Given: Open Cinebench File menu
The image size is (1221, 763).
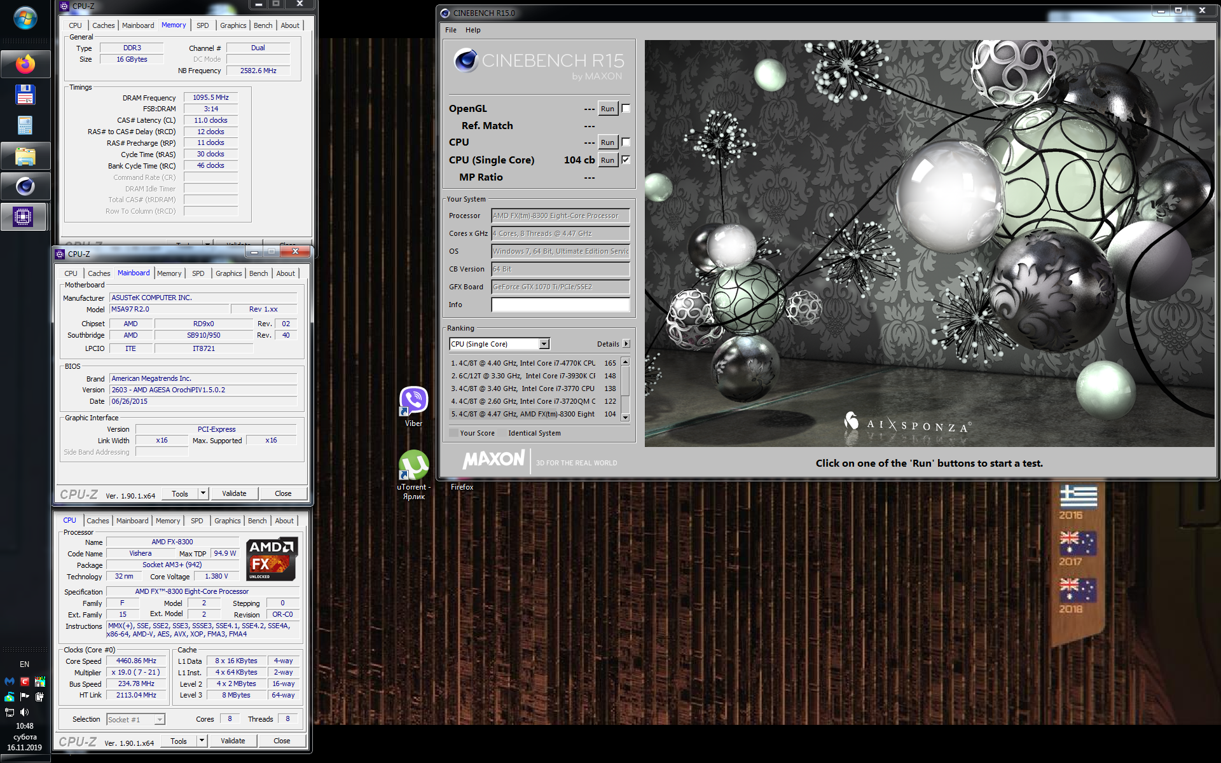Looking at the screenshot, I should tap(451, 30).
